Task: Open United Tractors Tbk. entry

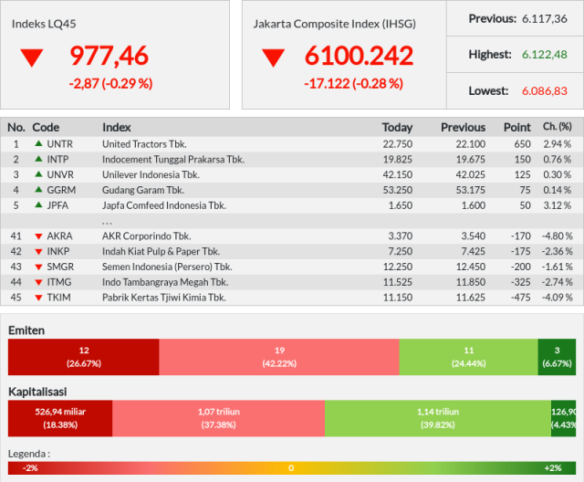Action: 144,144
